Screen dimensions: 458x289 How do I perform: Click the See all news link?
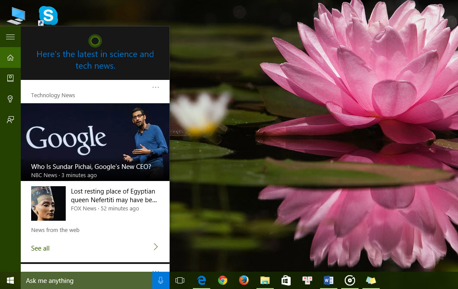(x=40, y=248)
